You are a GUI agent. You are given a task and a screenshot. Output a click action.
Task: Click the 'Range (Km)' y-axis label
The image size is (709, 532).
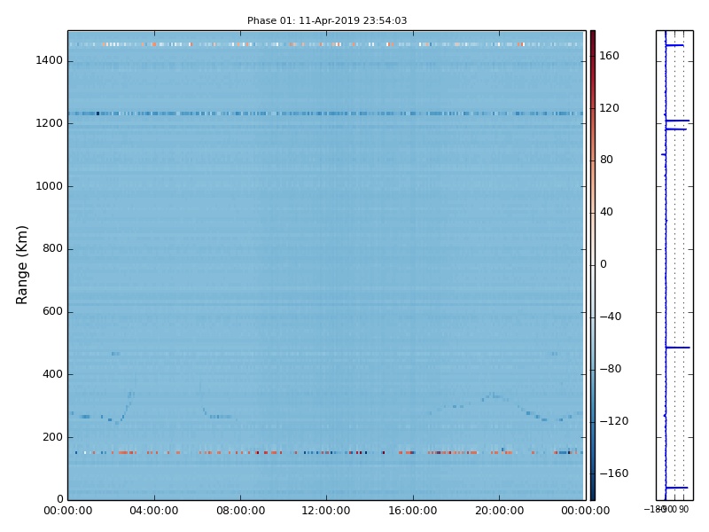tap(21, 265)
